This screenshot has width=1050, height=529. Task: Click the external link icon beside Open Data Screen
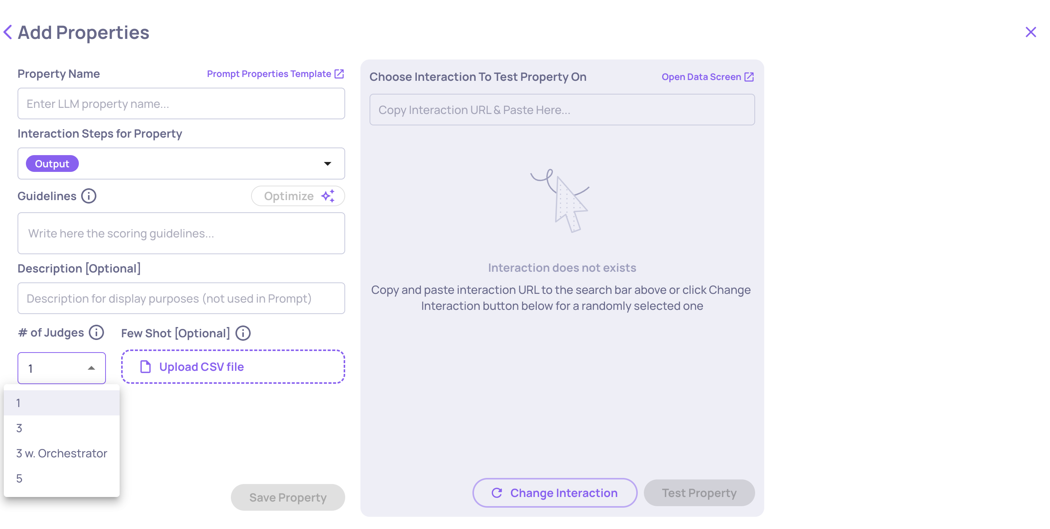coord(749,77)
